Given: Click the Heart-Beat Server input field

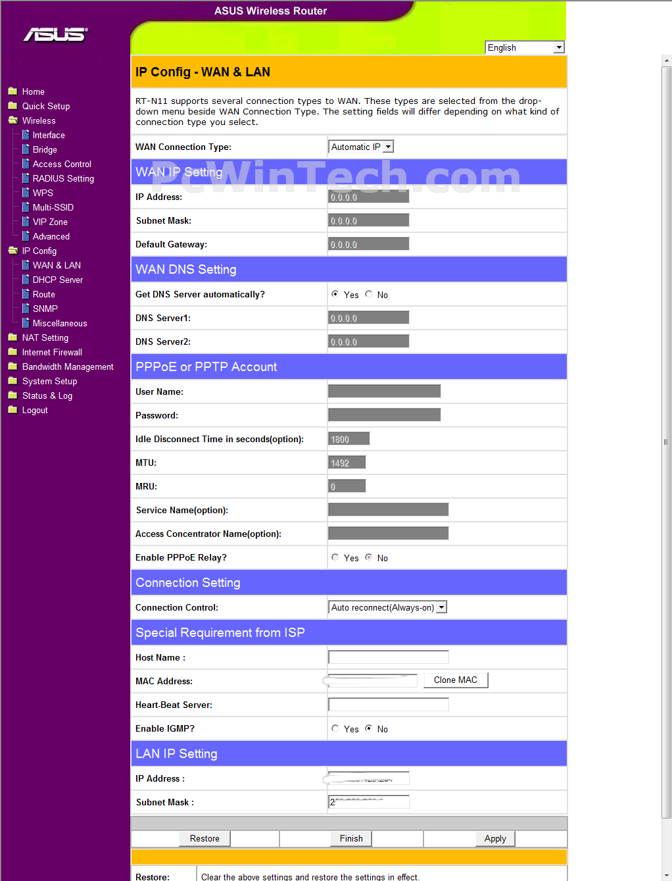Looking at the screenshot, I should pos(389,705).
